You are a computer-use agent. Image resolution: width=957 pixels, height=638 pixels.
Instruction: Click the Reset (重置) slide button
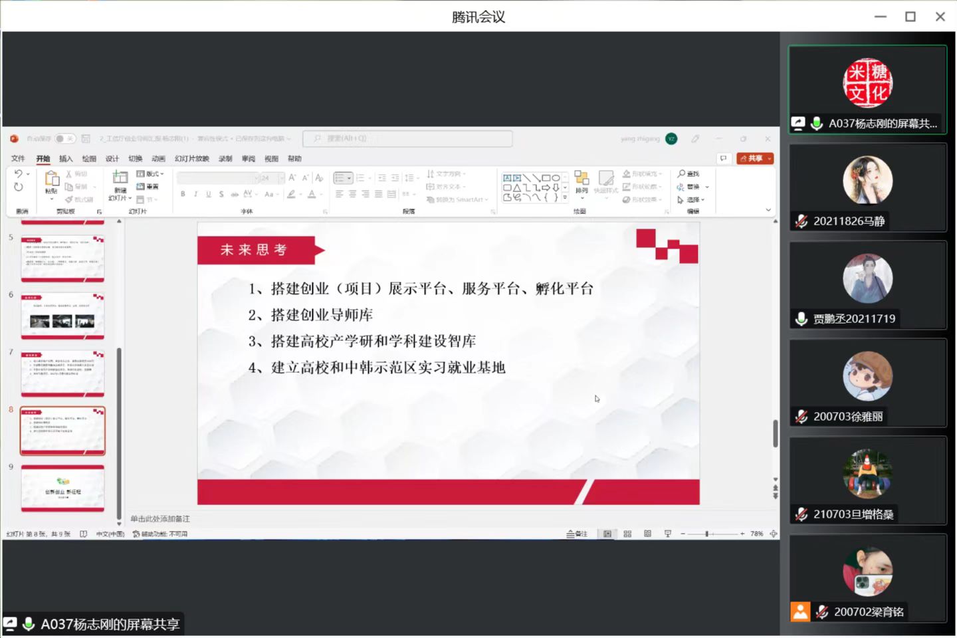tap(148, 187)
